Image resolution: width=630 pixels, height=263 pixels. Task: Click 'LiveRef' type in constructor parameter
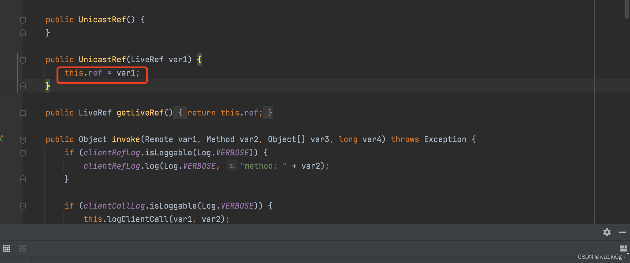tap(147, 60)
